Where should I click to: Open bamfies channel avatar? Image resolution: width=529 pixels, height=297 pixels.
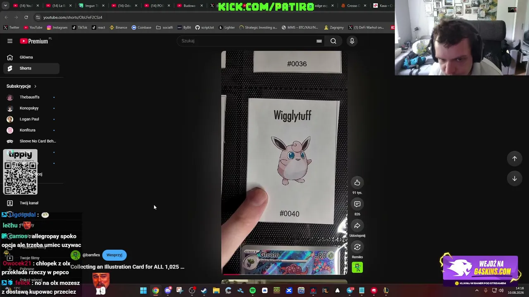pyautogui.click(x=75, y=255)
